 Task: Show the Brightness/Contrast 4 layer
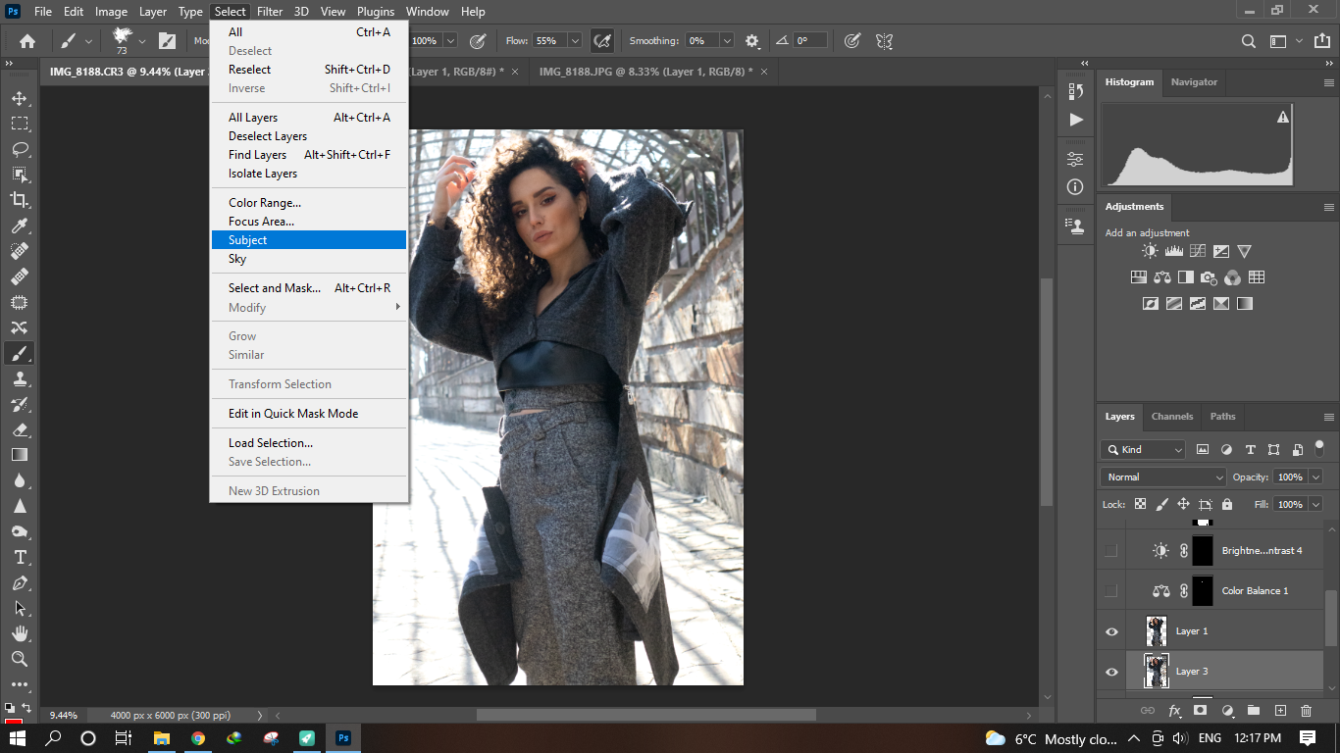(1110, 551)
